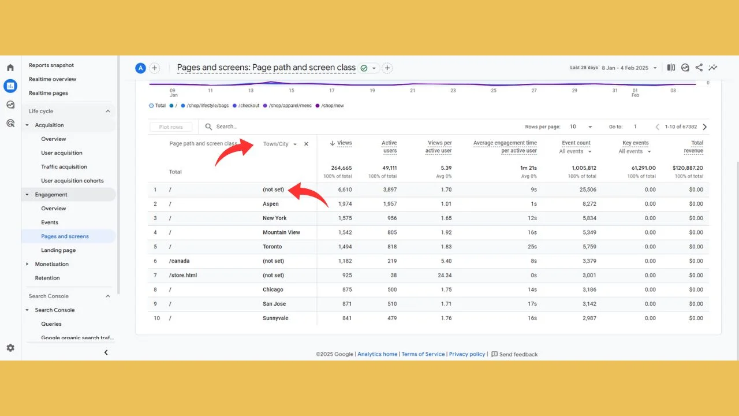The height and width of the screenshot is (416, 739).
Task: Open Event count 'All events' dropdown
Action: click(576, 151)
